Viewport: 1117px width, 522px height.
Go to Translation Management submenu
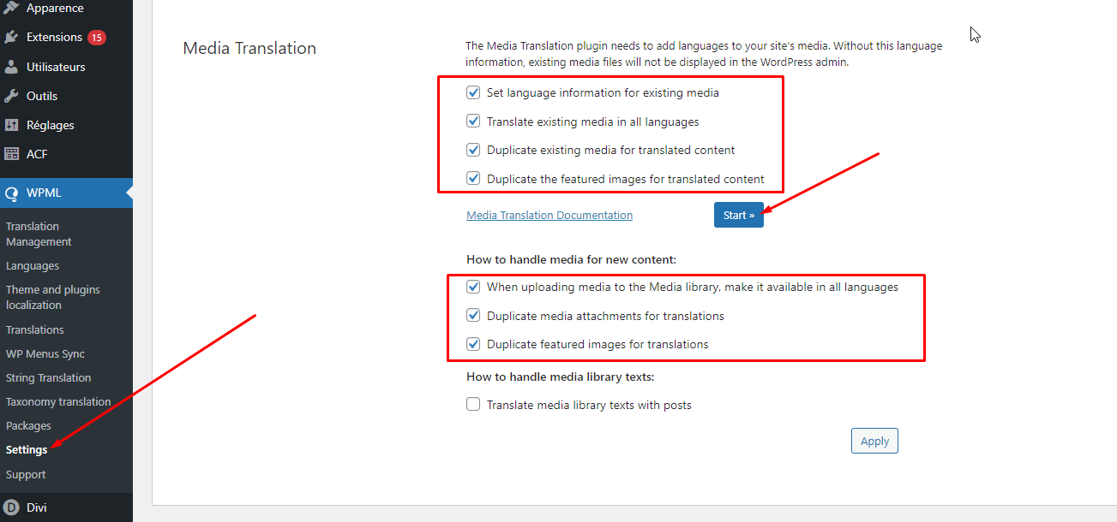[39, 234]
